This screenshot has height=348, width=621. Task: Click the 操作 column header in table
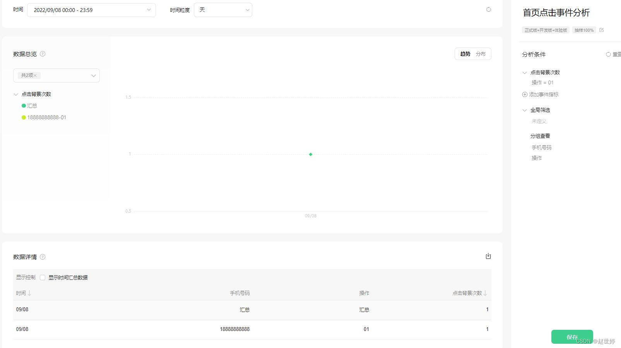pos(364,293)
